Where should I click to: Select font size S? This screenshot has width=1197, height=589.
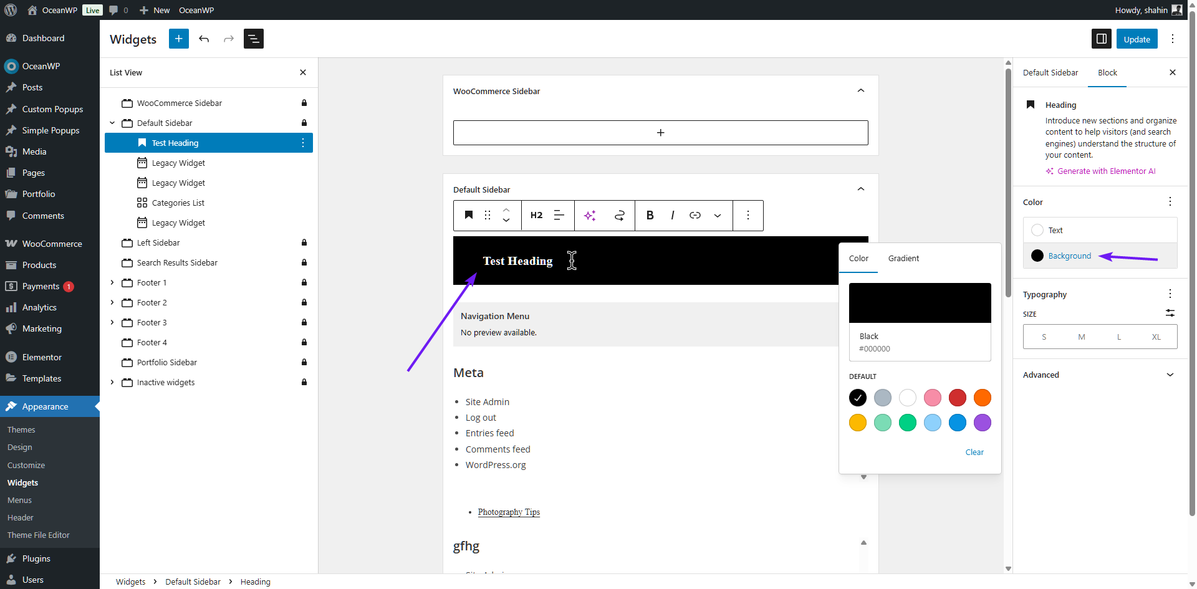click(1044, 337)
